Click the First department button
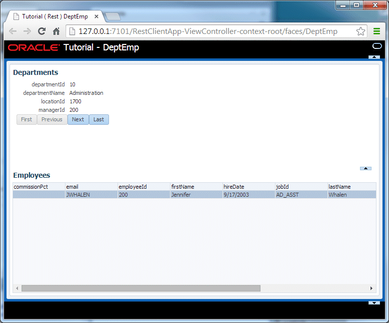The image size is (389, 323). [x=26, y=120]
